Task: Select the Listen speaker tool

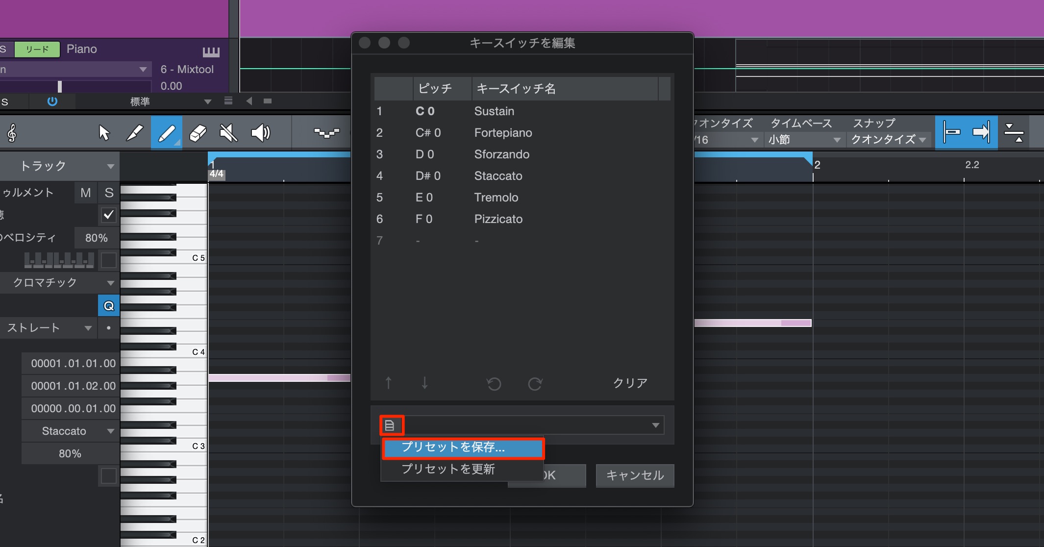Action: click(x=260, y=133)
